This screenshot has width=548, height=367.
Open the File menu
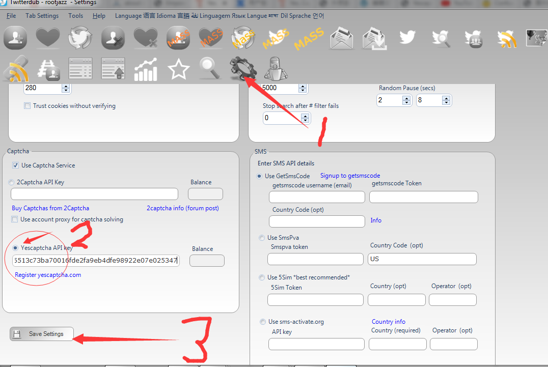[x=11, y=16]
